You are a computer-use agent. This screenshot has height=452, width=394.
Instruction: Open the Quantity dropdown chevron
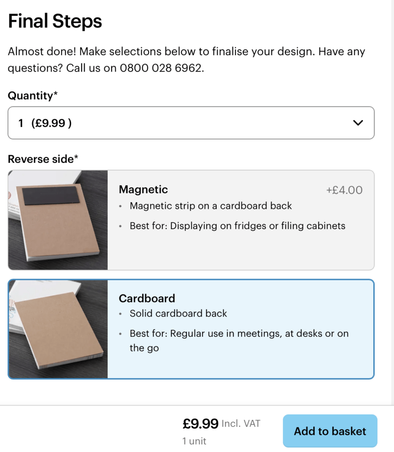pyautogui.click(x=358, y=123)
